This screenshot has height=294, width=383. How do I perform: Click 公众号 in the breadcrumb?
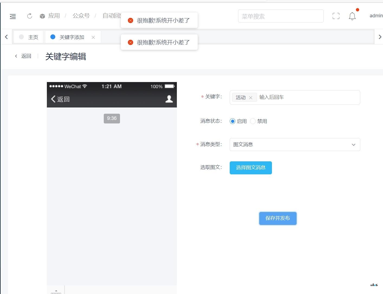point(81,16)
